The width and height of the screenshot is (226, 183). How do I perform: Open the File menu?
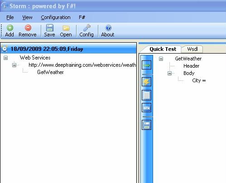point(10,17)
